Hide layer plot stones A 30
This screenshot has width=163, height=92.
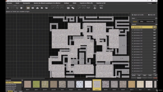pyautogui.click(x=132, y=30)
